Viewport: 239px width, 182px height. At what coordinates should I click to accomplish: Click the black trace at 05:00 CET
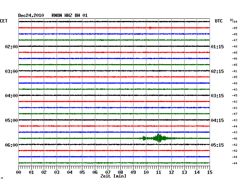[x=114, y=120]
